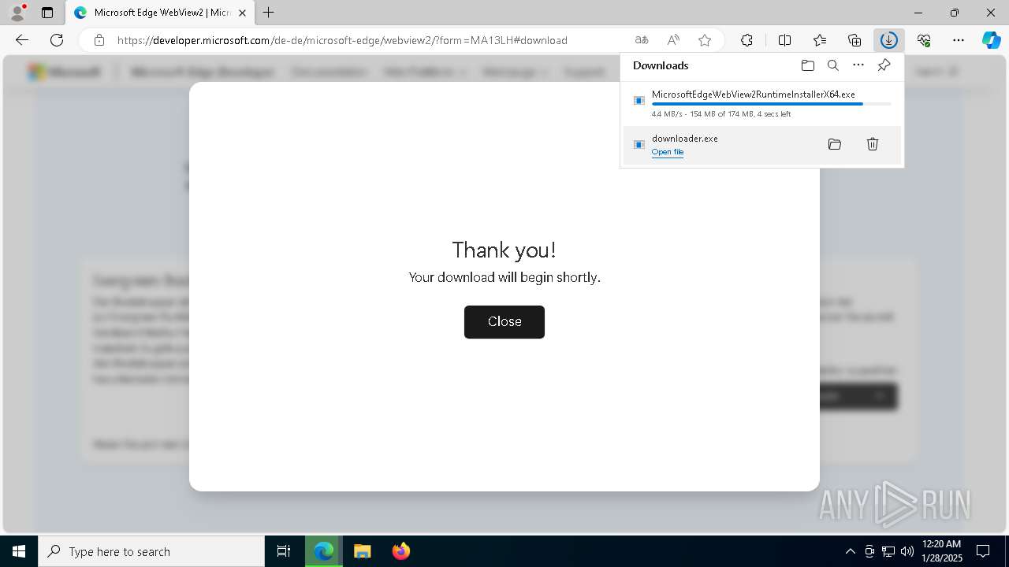Launch Firefox from taskbar
Viewport: 1009px width, 567px height.
(x=401, y=551)
